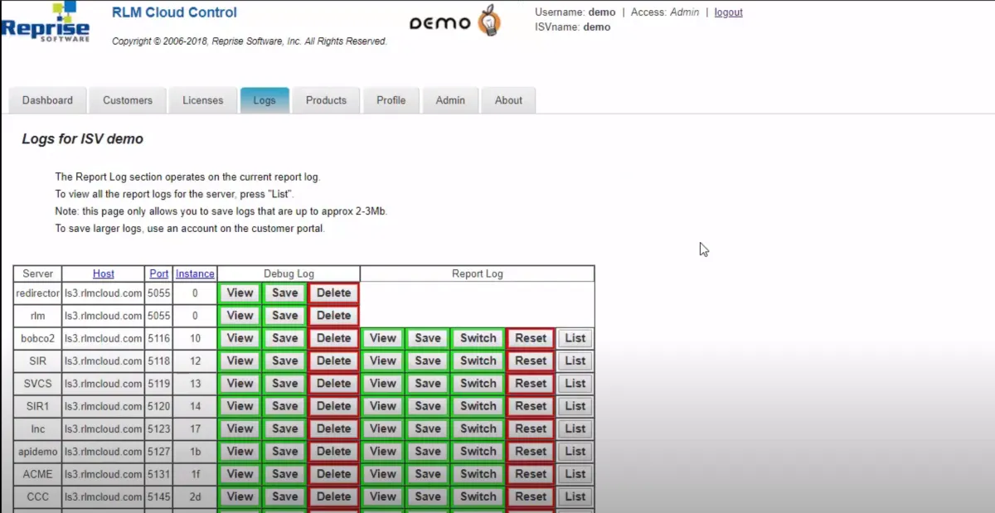Click port 5131 cell
995x513 pixels.
pyautogui.click(x=159, y=474)
